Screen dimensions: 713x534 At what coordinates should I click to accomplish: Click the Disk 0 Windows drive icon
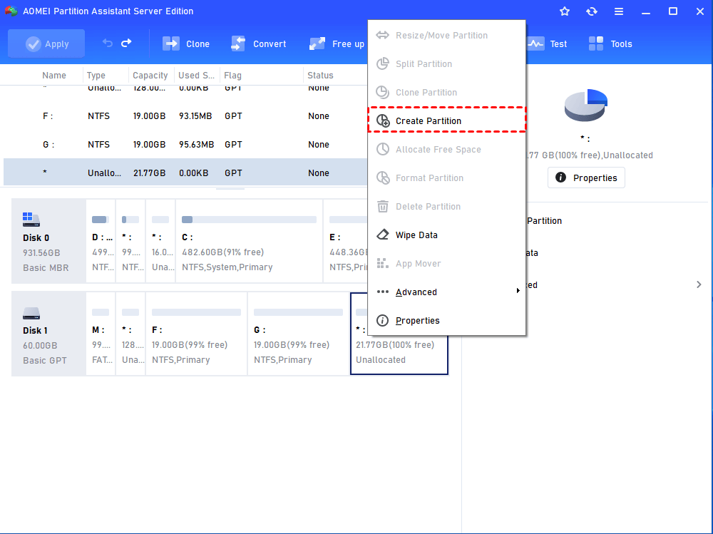pos(31,220)
